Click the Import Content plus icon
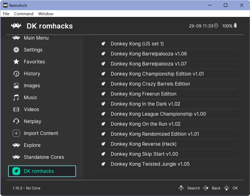 point(16,133)
